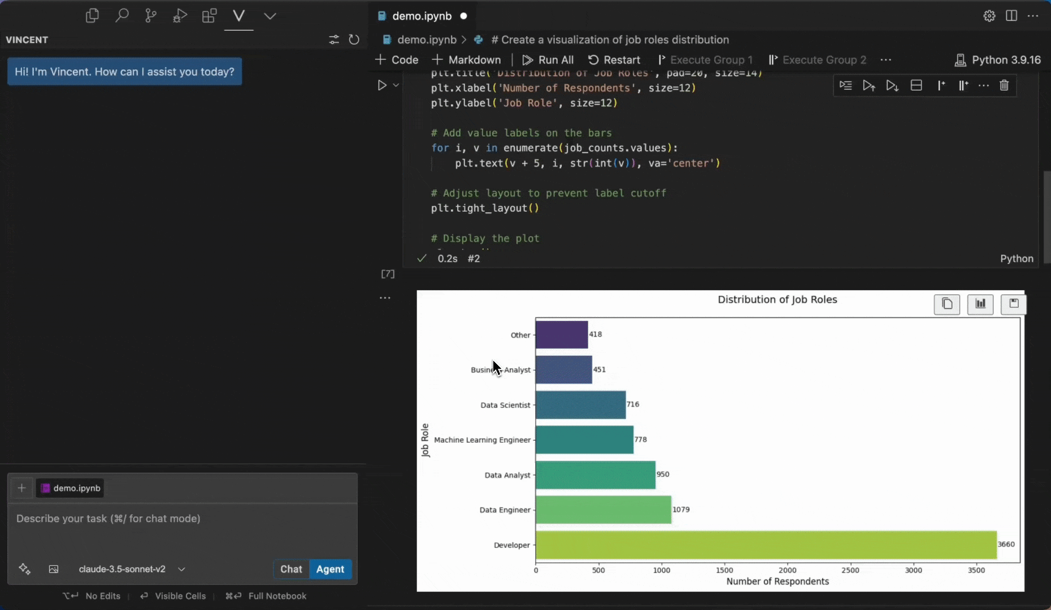Viewport: 1051px width, 610px height.
Task: Restart the notebook kernel
Action: (614, 60)
